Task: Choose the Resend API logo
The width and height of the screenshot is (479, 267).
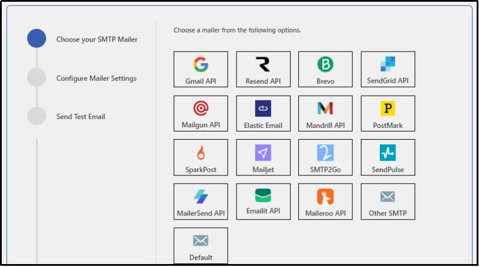Action: (263, 65)
